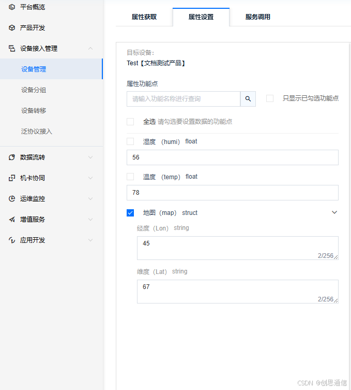Focus the 功能名称 search input
Viewport: 351px width, 390px height.
[184, 99]
